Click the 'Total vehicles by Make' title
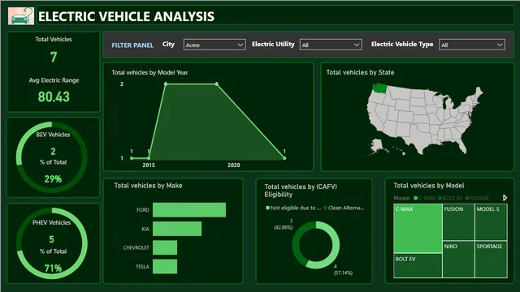Screen dimensions: 520x292 tap(148, 186)
